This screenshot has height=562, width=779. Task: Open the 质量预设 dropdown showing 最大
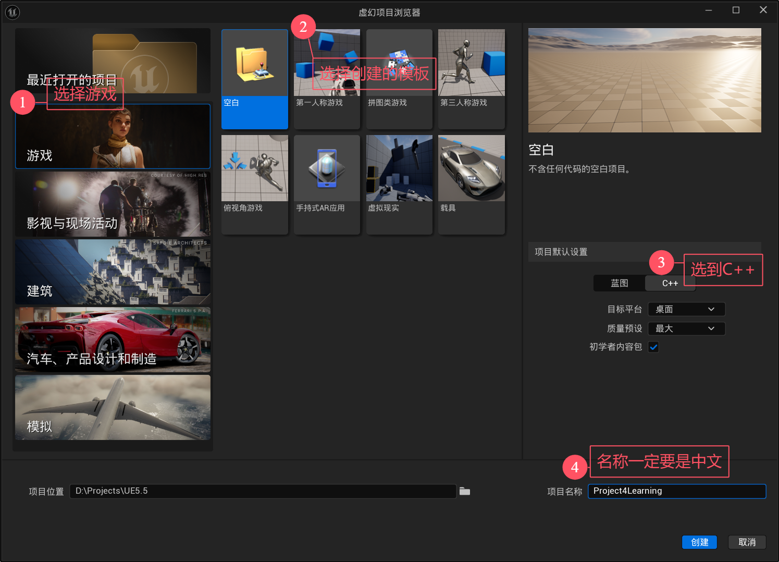[x=686, y=328]
